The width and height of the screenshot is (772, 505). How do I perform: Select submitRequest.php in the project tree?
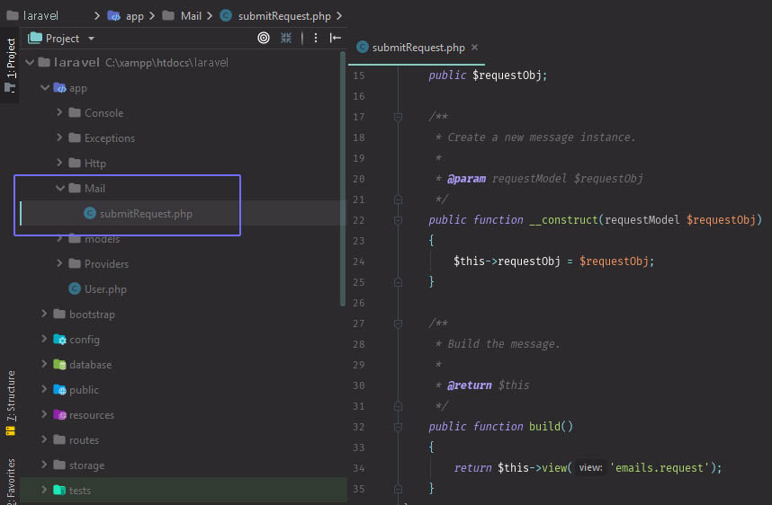[145, 214]
